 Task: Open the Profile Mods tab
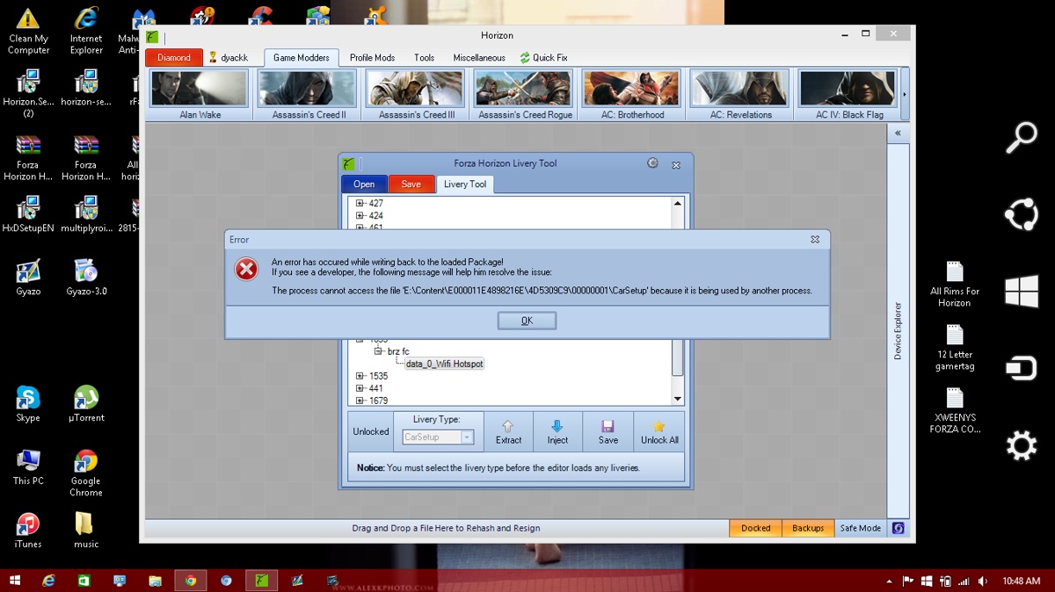pos(372,58)
